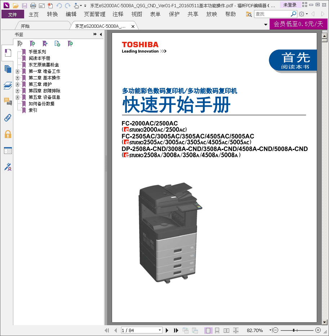Image resolution: width=329 pixels, height=336 pixels.
Task: Switch to the 主页 ribbon tab
Action: [x=34, y=14]
